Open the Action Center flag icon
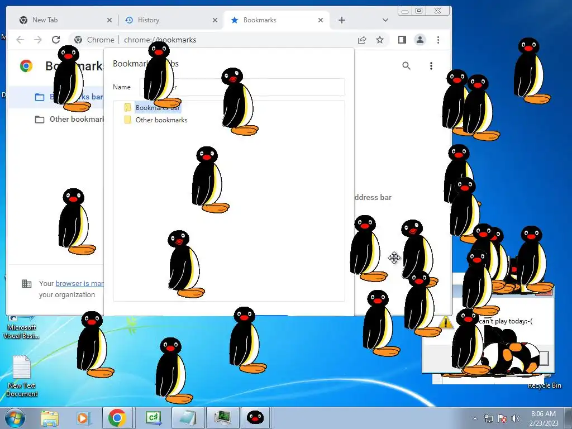This screenshot has width=572, height=429. 502,419
